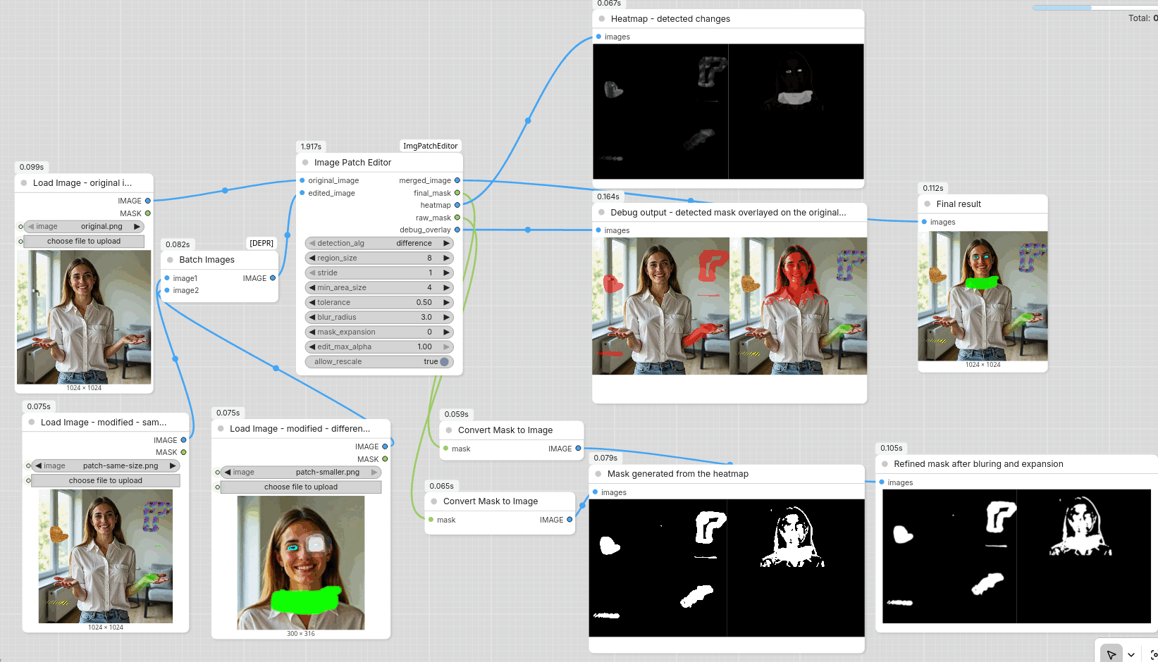The image size is (1158, 662).
Task: Increase min_area_size with its right arrow
Action: [446, 288]
